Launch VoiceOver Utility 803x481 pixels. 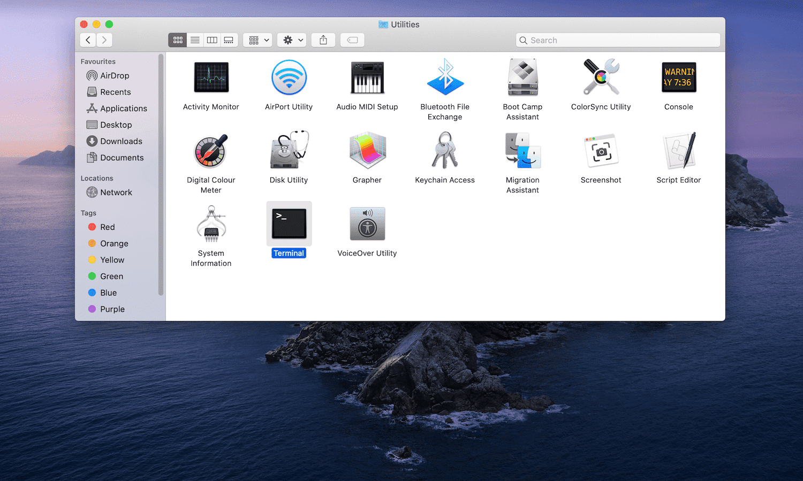click(x=367, y=223)
